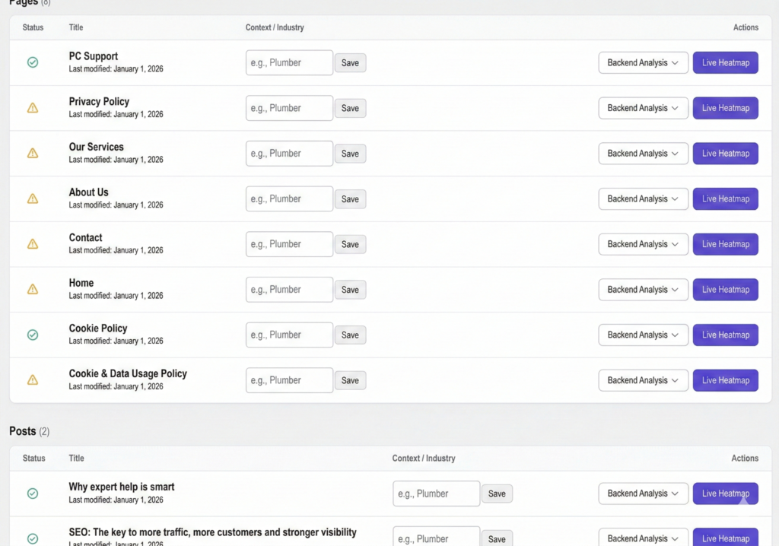Click the Home row warning status icon
779x546 pixels.
pyautogui.click(x=33, y=289)
